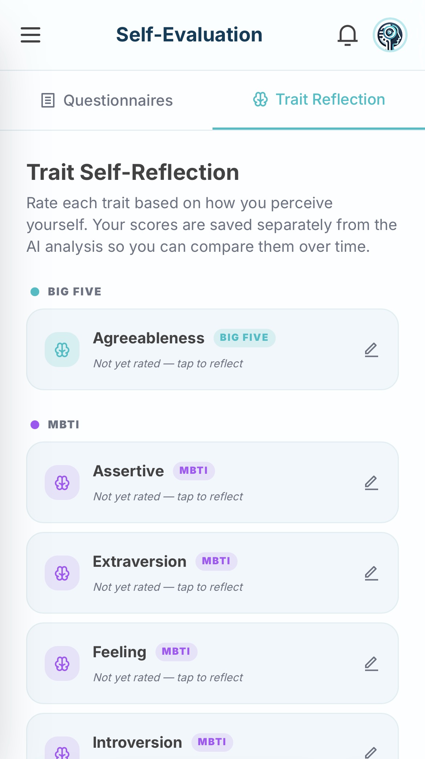The height and width of the screenshot is (759, 425).
Task: Click the purple dot next to MBTI heading
Action: point(35,424)
